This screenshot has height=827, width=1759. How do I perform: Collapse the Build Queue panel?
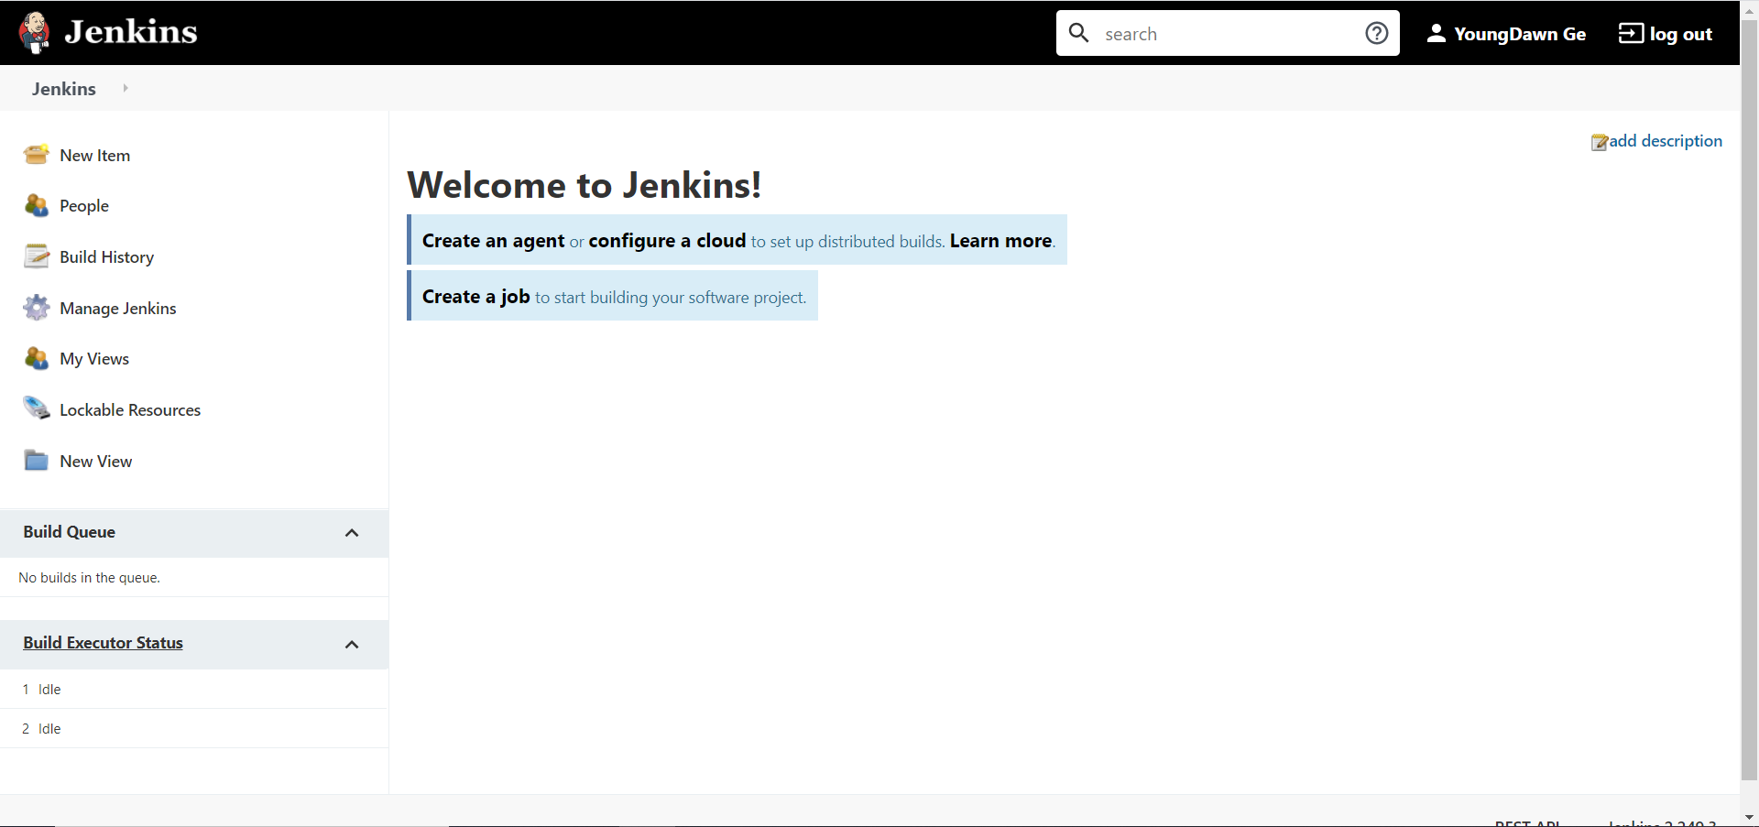pos(352,533)
